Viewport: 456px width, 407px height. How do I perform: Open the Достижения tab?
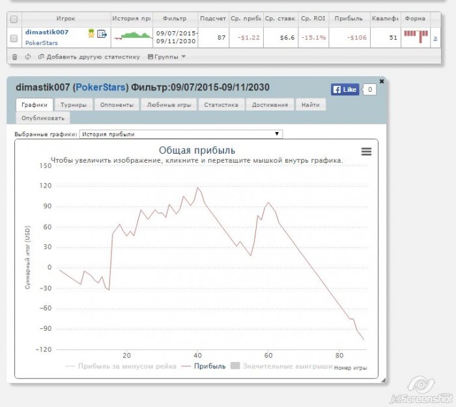click(270, 105)
